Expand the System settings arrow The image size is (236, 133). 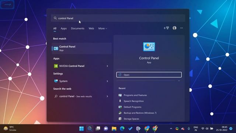tap(107, 81)
